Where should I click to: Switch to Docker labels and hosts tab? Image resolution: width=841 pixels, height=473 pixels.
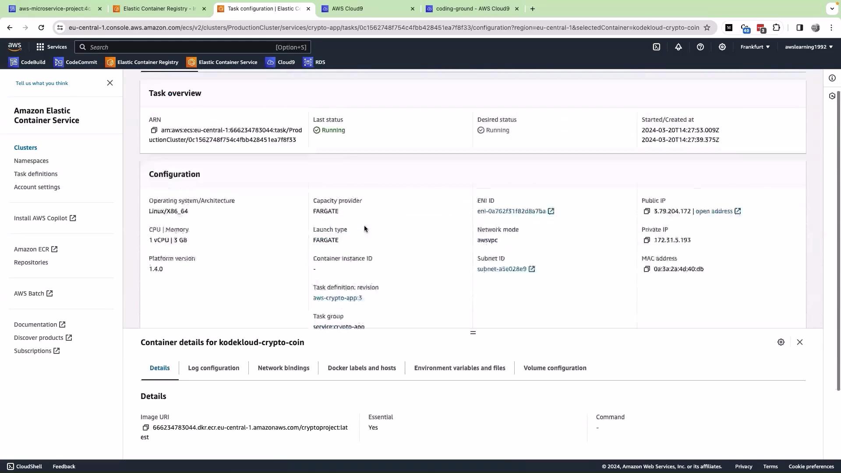click(x=362, y=368)
